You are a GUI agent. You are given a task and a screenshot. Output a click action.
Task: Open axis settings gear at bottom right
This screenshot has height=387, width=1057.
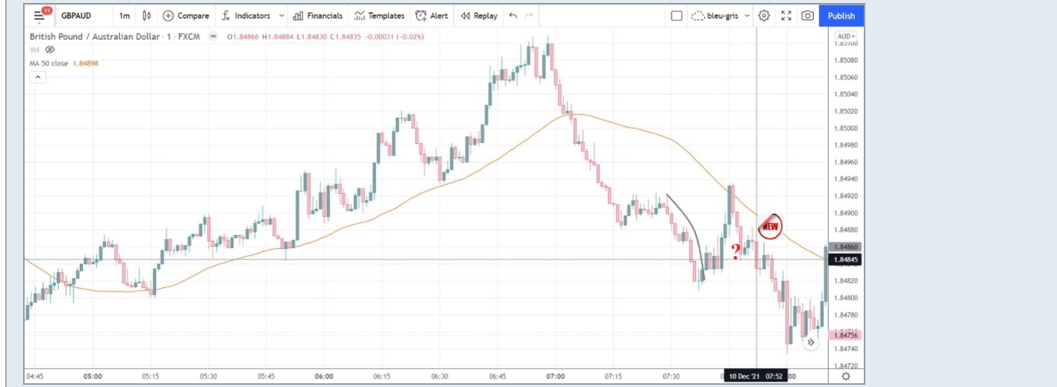pyautogui.click(x=846, y=377)
